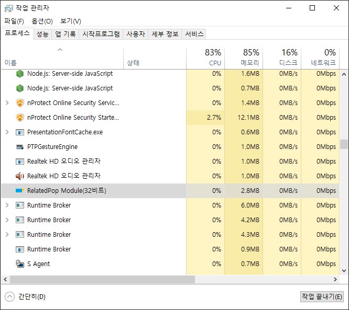Switch to the 세부 정보 tab
Screen dimensions: 349x310
[165, 34]
